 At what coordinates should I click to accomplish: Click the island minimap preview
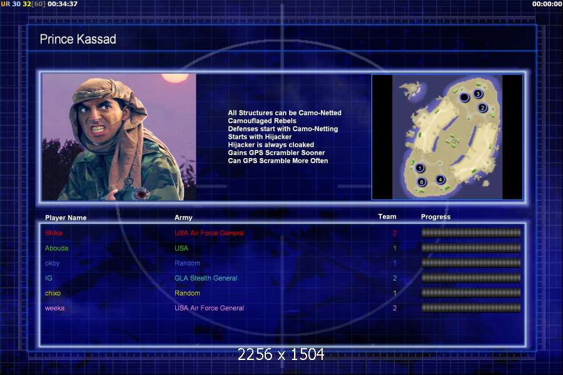447,137
